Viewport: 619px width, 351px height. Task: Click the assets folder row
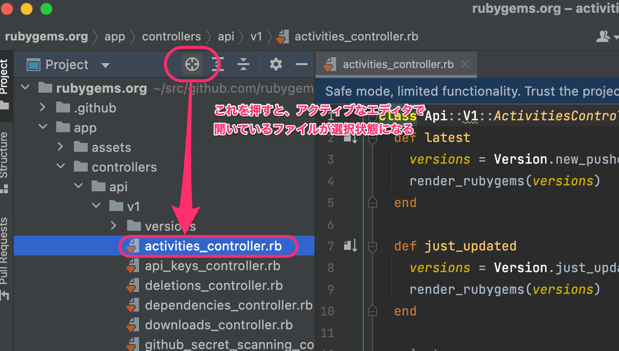tap(164, 147)
